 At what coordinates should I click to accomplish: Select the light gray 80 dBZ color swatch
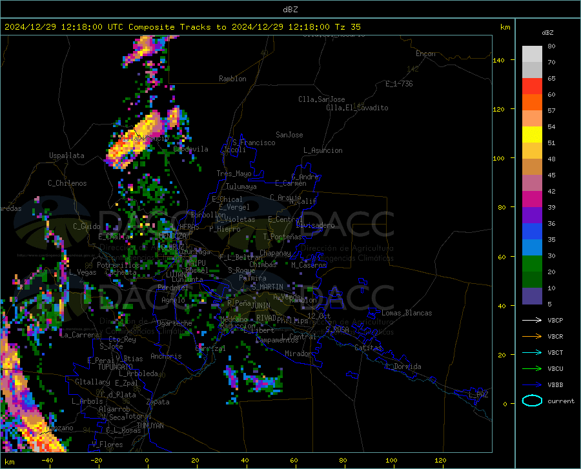[532, 54]
